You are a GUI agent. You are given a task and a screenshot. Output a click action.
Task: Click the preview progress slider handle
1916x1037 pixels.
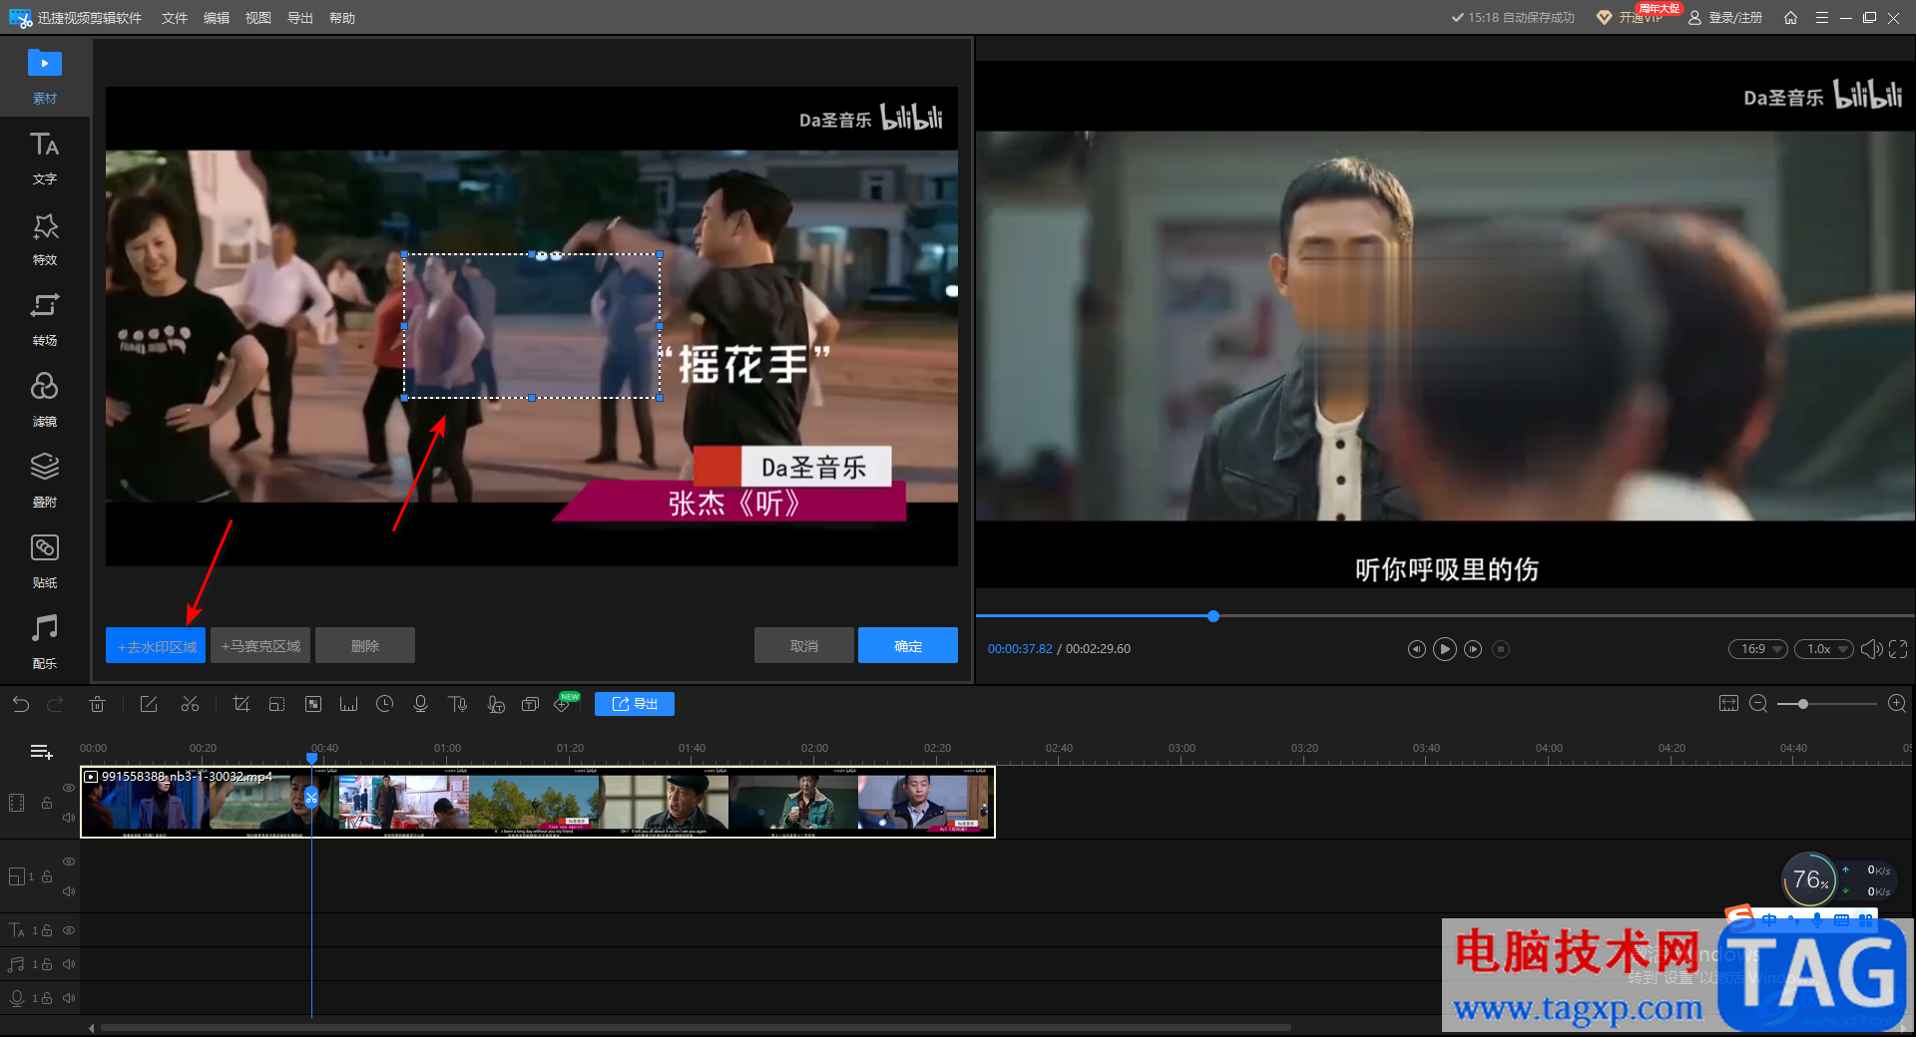pos(1213,616)
